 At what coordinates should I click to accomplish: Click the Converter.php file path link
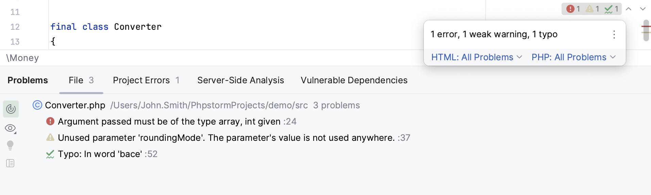tap(209, 105)
